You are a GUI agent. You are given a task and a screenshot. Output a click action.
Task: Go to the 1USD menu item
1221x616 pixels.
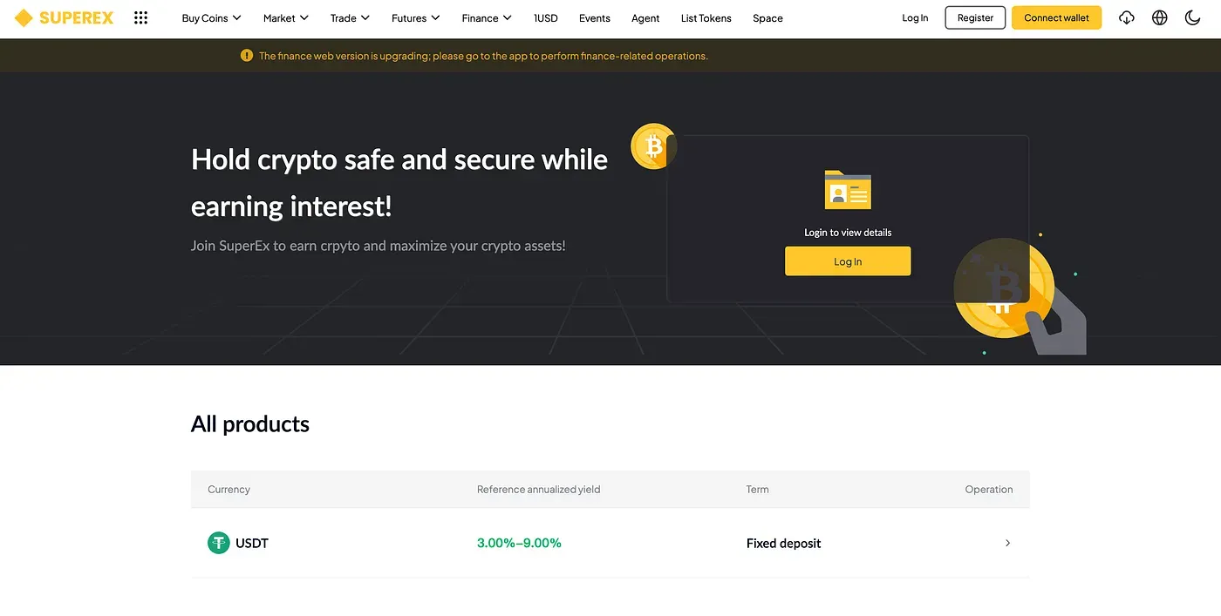(x=546, y=17)
